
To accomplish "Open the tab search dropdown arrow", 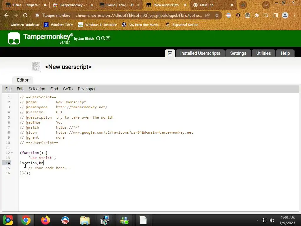I will (266, 5).
